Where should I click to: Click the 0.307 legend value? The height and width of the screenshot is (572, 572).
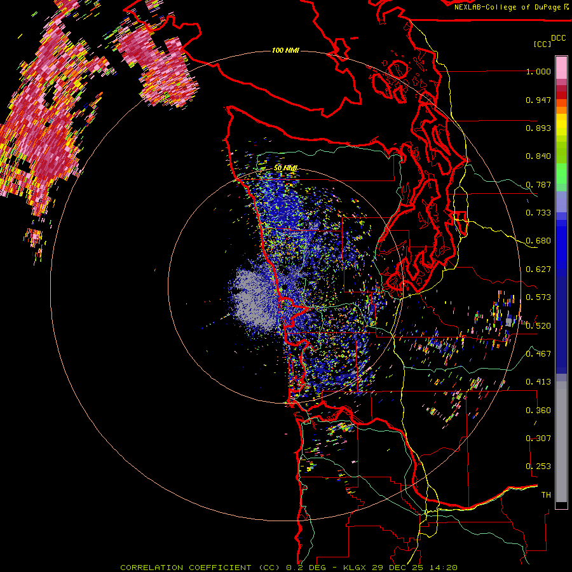pyautogui.click(x=538, y=439)
